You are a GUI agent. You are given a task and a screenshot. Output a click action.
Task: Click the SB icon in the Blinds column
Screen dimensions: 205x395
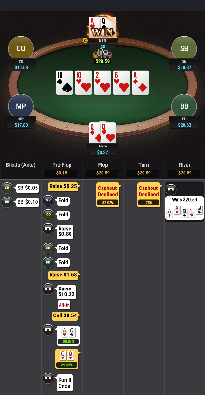7,188
